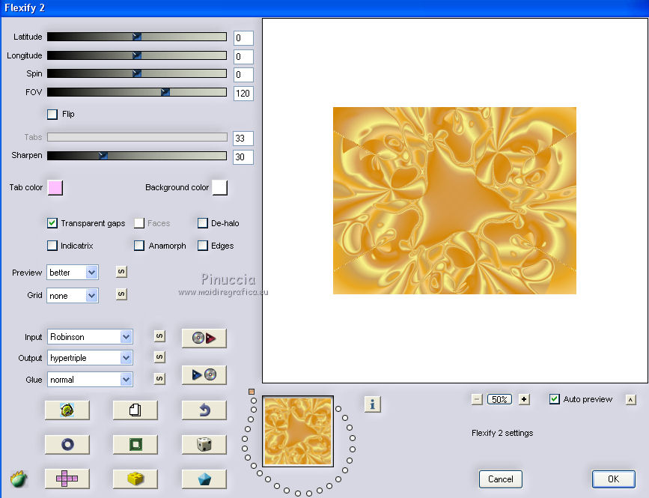Open the info button near thumbnail
Image resolution: width=649 pixels, height=498 pixels.
pyautogui.click(x=373, y=404)
